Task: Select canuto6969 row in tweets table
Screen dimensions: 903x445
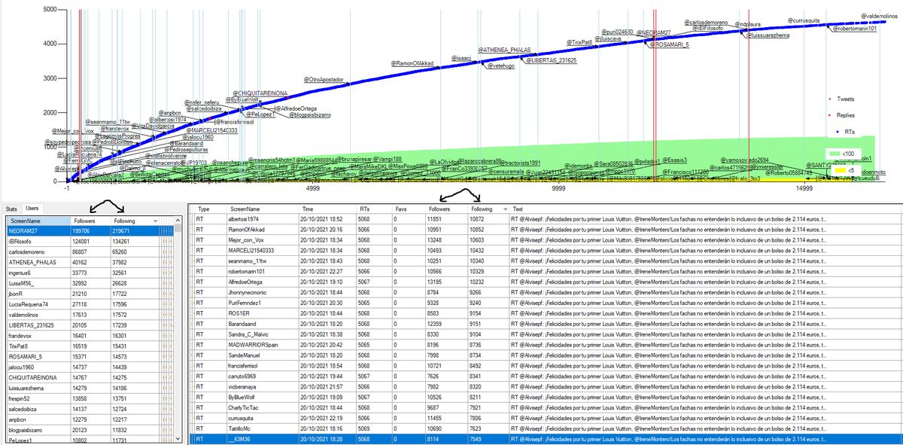Action: 547,376
